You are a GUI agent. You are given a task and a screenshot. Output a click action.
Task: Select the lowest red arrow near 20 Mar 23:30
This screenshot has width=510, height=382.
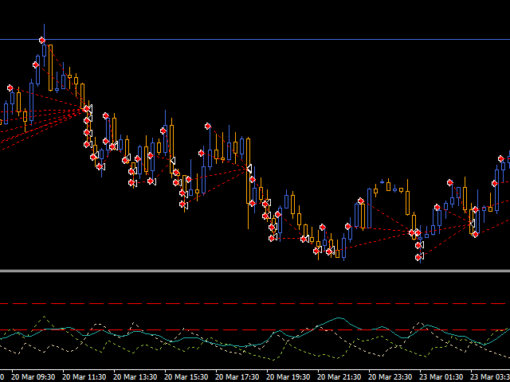(418, 257)
